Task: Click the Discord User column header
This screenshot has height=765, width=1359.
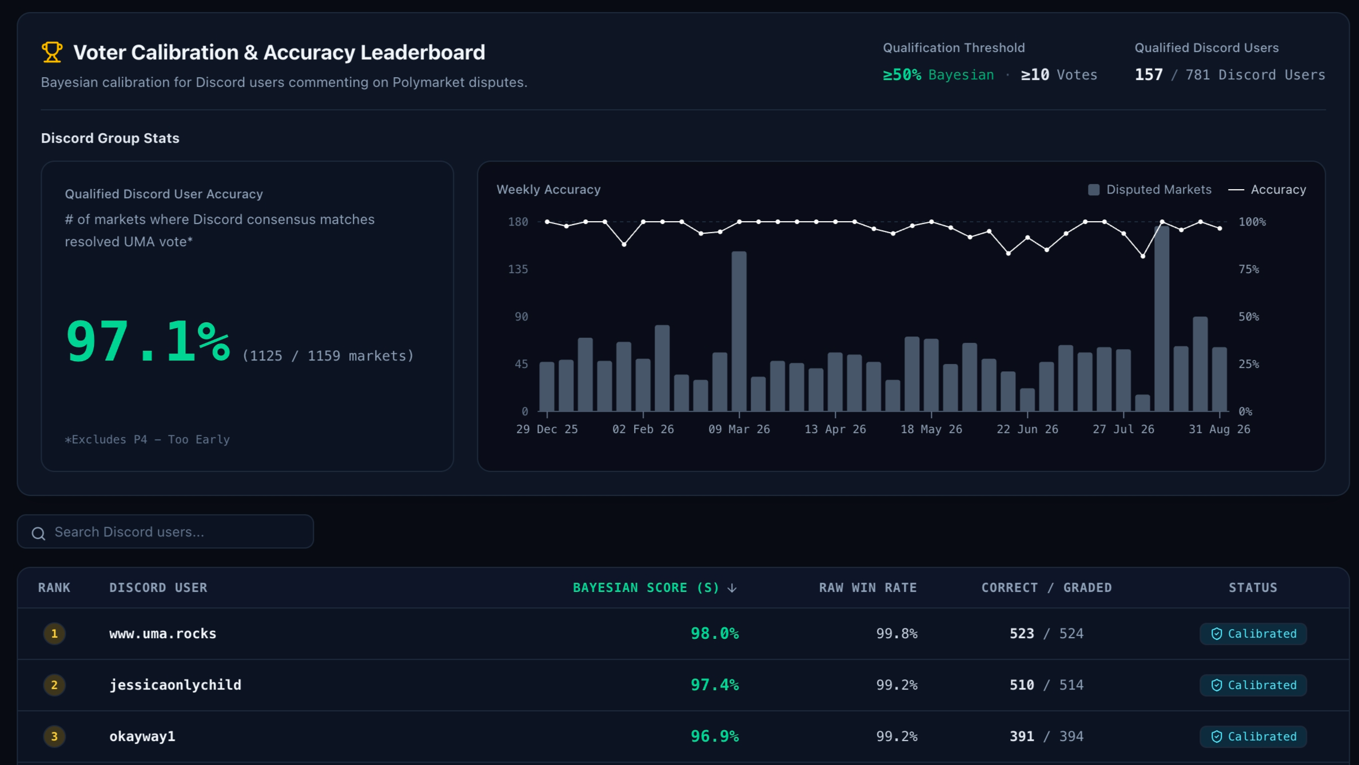Action: tap(158, 588)
